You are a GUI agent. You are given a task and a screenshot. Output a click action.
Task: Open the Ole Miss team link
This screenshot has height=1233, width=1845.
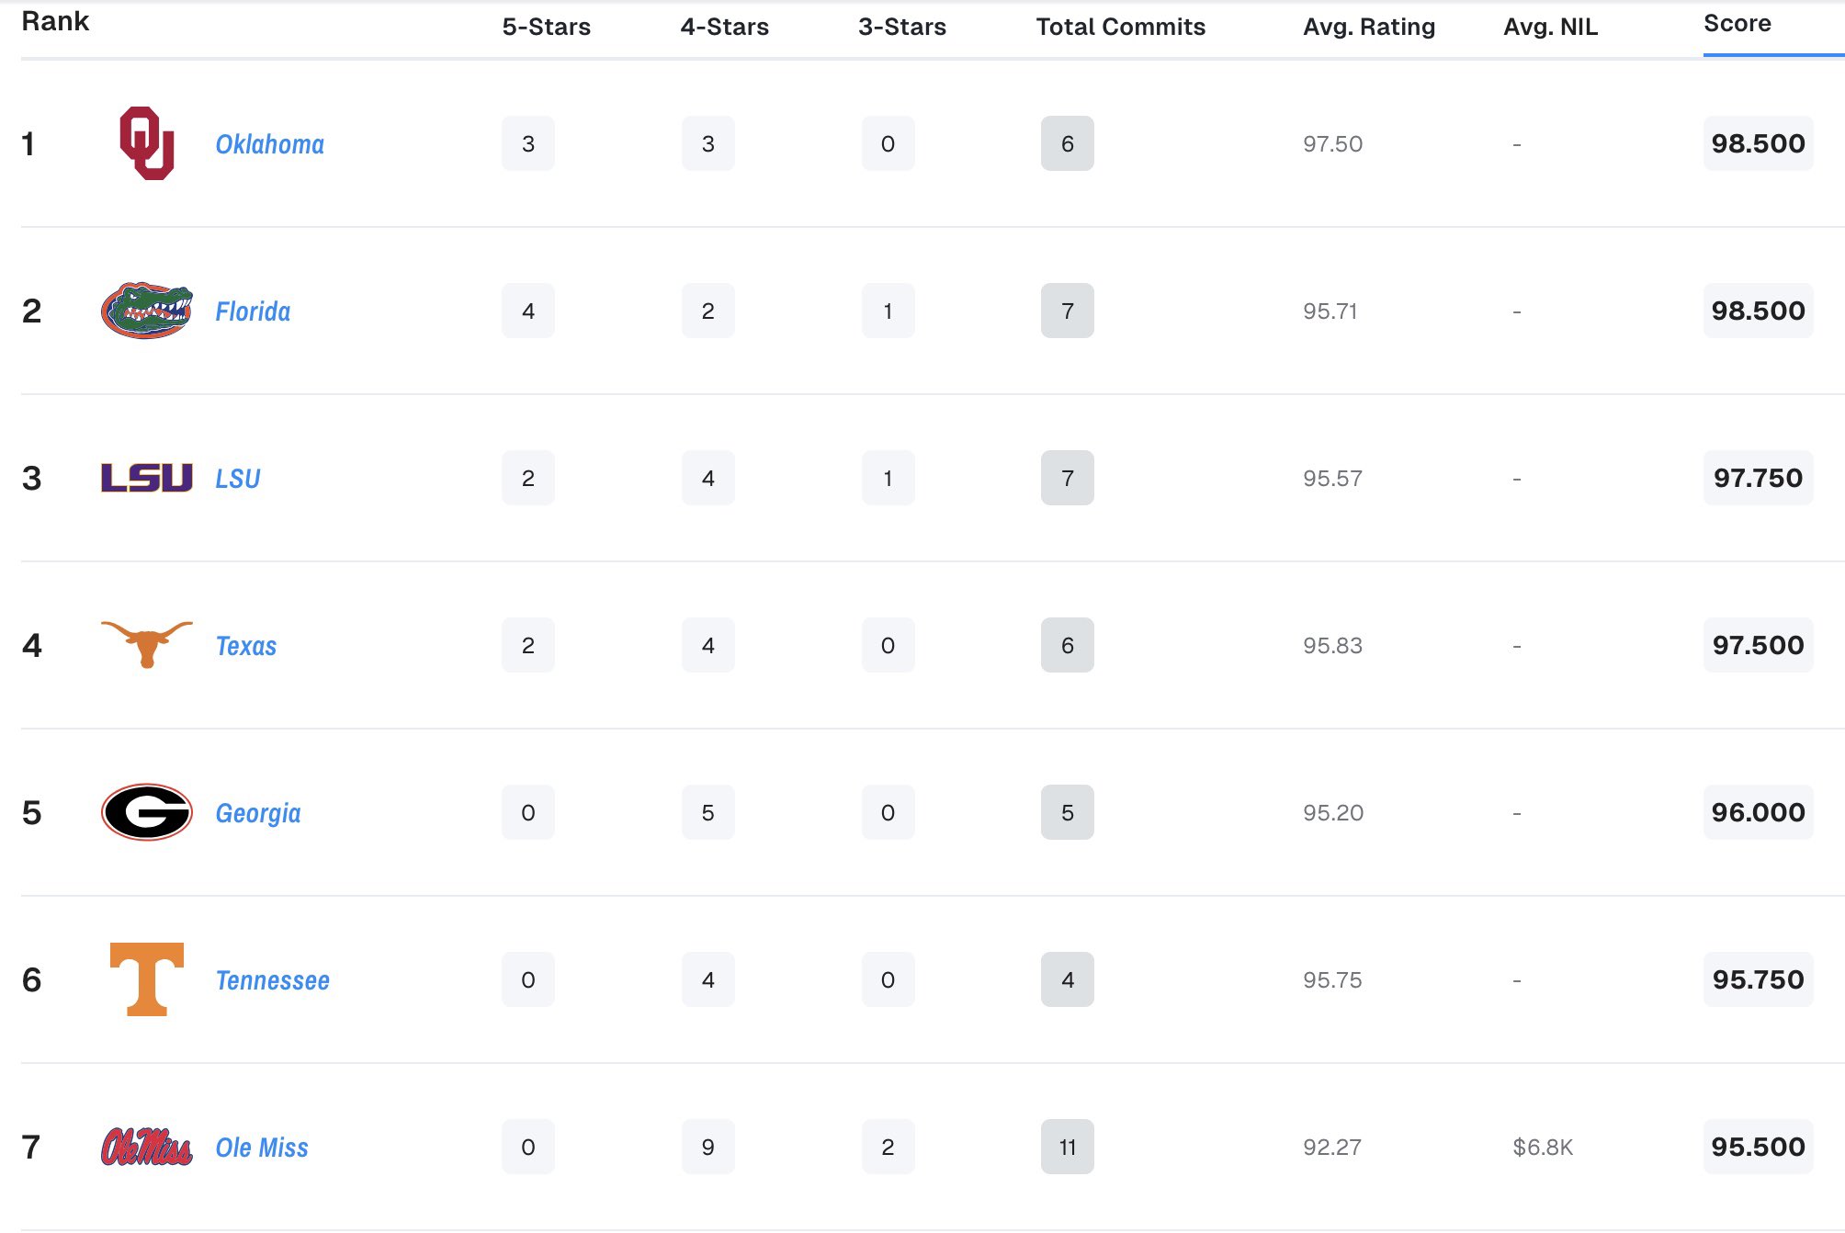[x=262, y=1148]
